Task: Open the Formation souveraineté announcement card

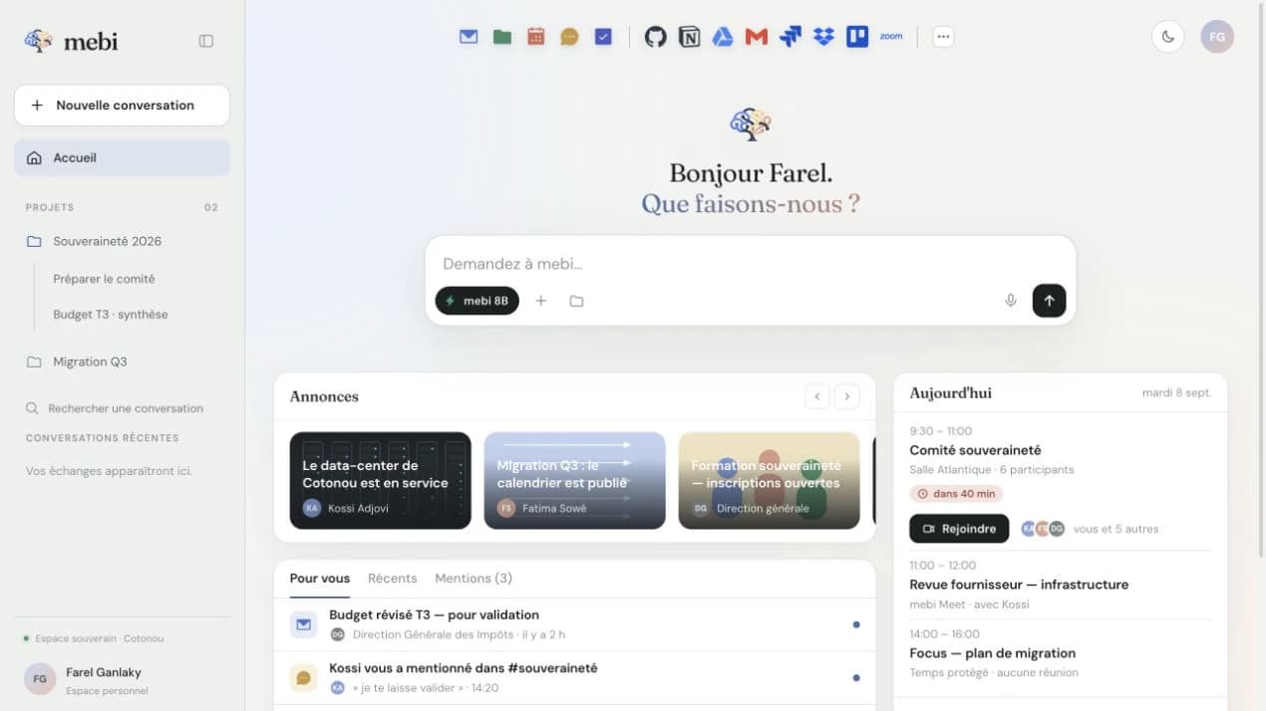Action: 769,480
